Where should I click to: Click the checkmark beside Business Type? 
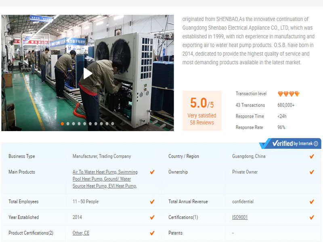point(152,156)
